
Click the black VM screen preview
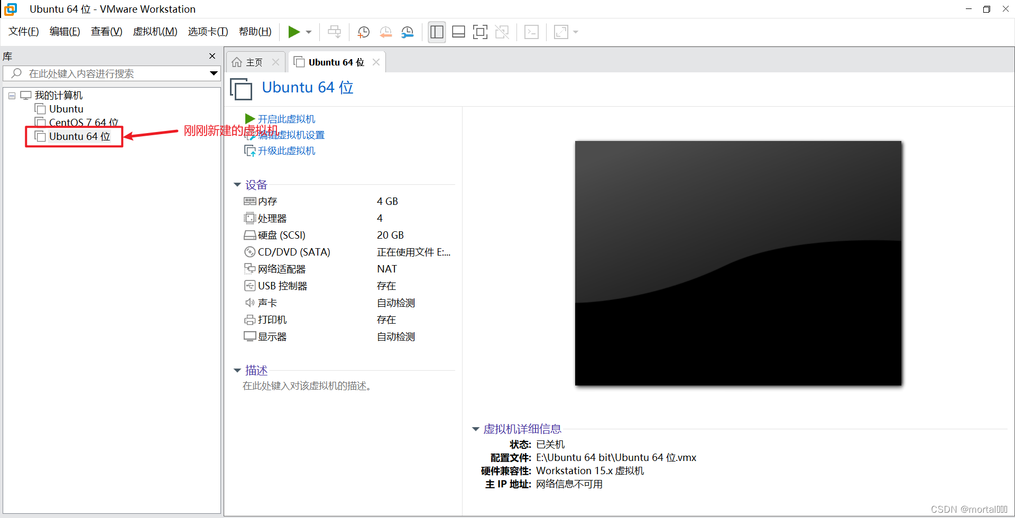coord(738,263)
